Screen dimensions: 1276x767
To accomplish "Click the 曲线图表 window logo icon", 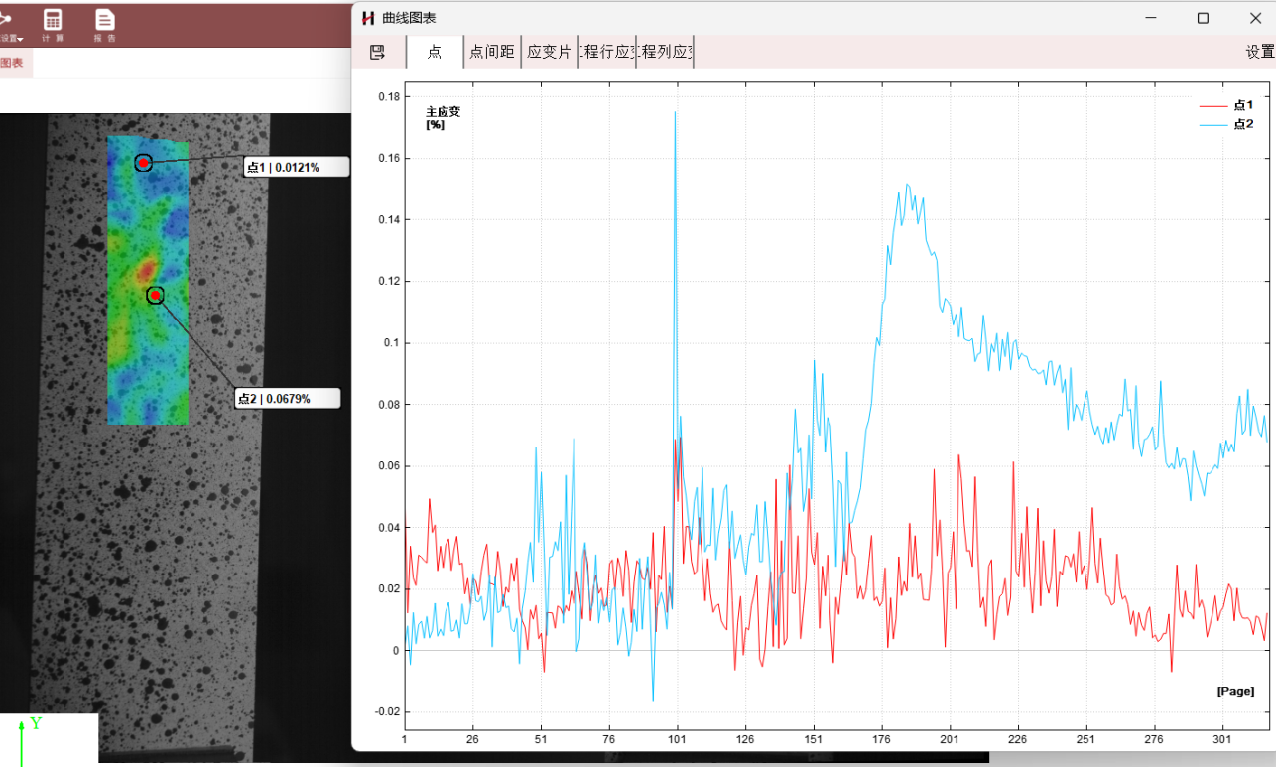I will (368, 18).
